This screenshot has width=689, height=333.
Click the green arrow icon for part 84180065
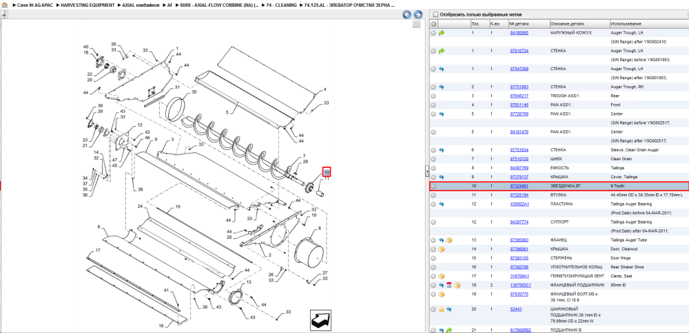(x=442, y=33)
